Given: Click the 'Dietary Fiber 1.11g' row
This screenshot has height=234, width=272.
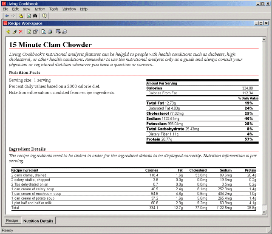Looking at the screenshot, I should coord(202,134).
